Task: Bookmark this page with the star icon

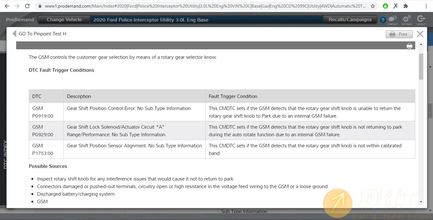Action: [x=373, y=6]
